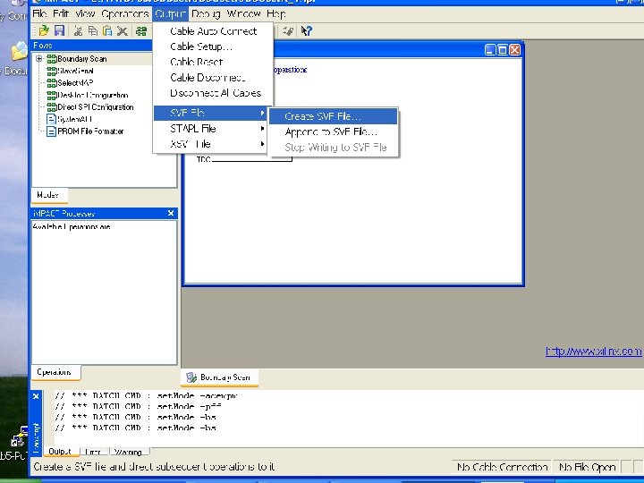Select Disconnect All Cables
Viewport: 644px width, 483px height.
point(213,93)
